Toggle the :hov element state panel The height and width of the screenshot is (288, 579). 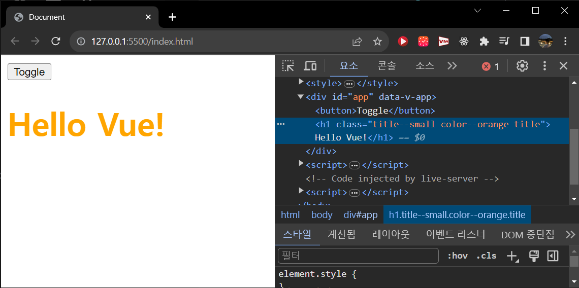pos(457,256)
